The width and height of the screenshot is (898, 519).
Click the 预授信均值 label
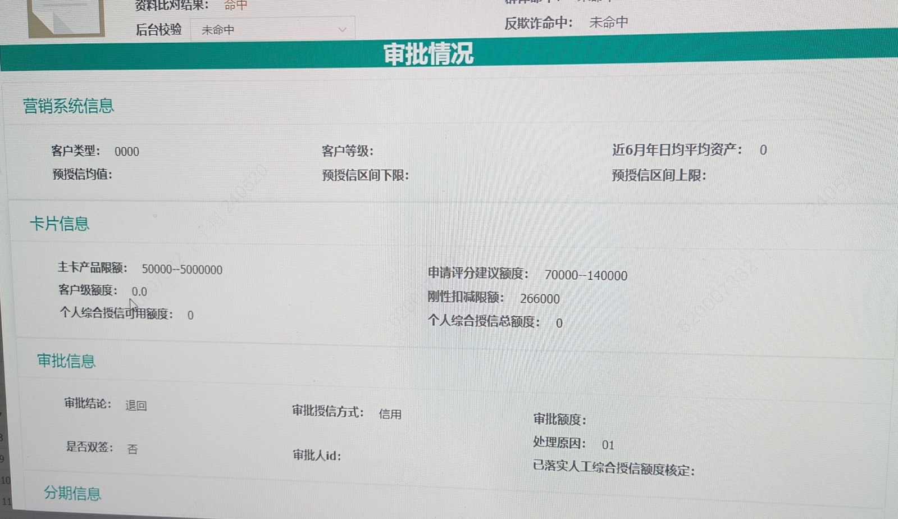82,174
